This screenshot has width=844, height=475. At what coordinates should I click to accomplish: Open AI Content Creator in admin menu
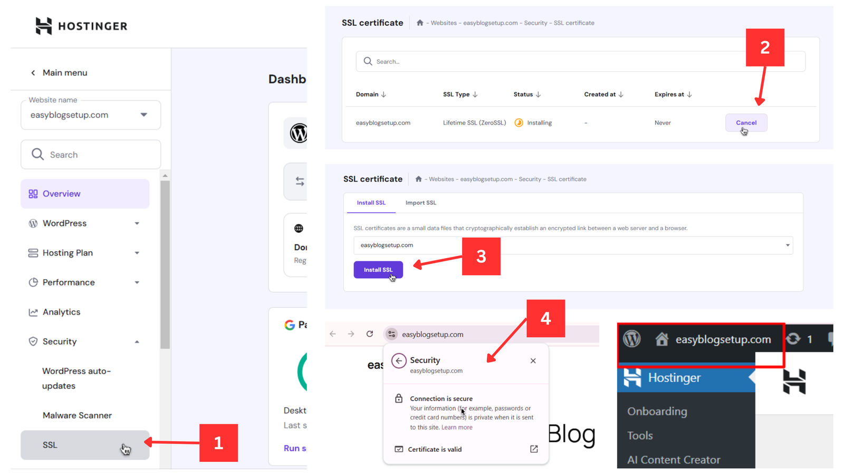pos(674,460)
